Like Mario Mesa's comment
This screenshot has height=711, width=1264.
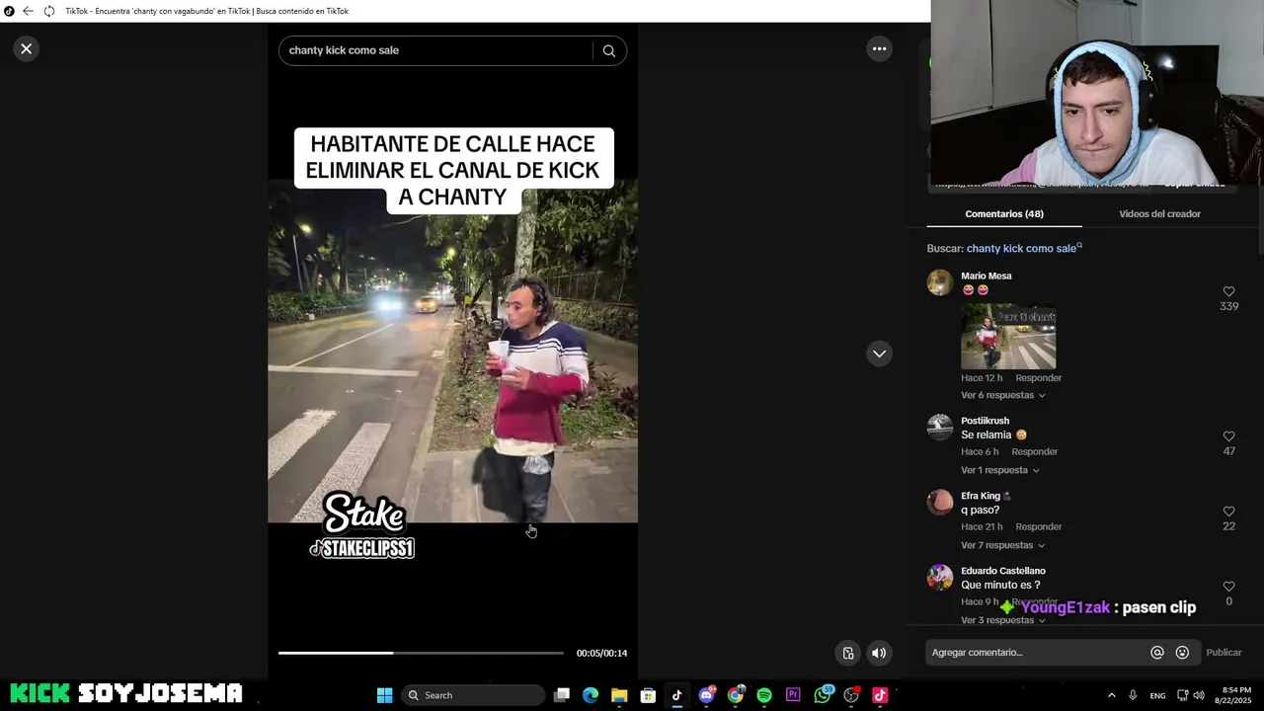(1228, 291)
